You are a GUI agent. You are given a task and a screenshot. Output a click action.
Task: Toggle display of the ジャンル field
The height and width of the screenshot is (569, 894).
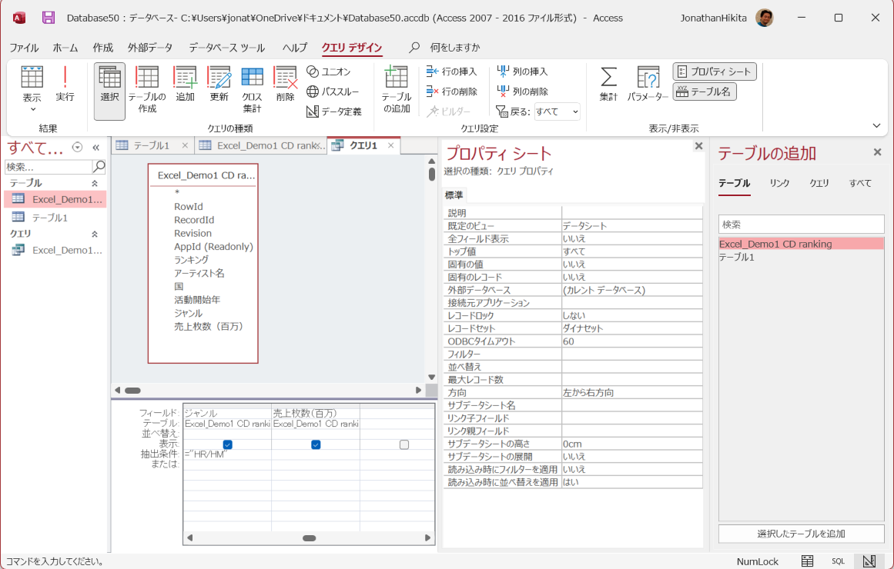226,444
